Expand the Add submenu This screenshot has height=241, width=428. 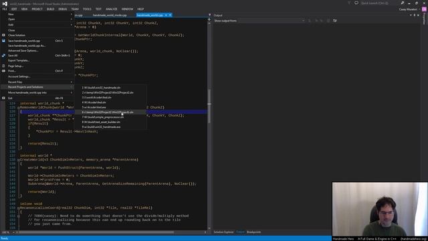[37, 25]
